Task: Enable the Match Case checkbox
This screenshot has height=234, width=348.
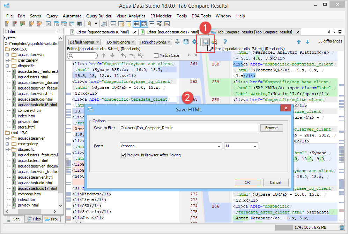Action: [156, 56]
